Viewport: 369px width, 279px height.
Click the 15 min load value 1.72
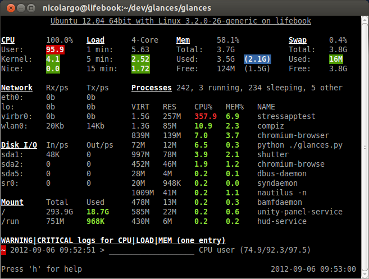click(x=140, y=68)
